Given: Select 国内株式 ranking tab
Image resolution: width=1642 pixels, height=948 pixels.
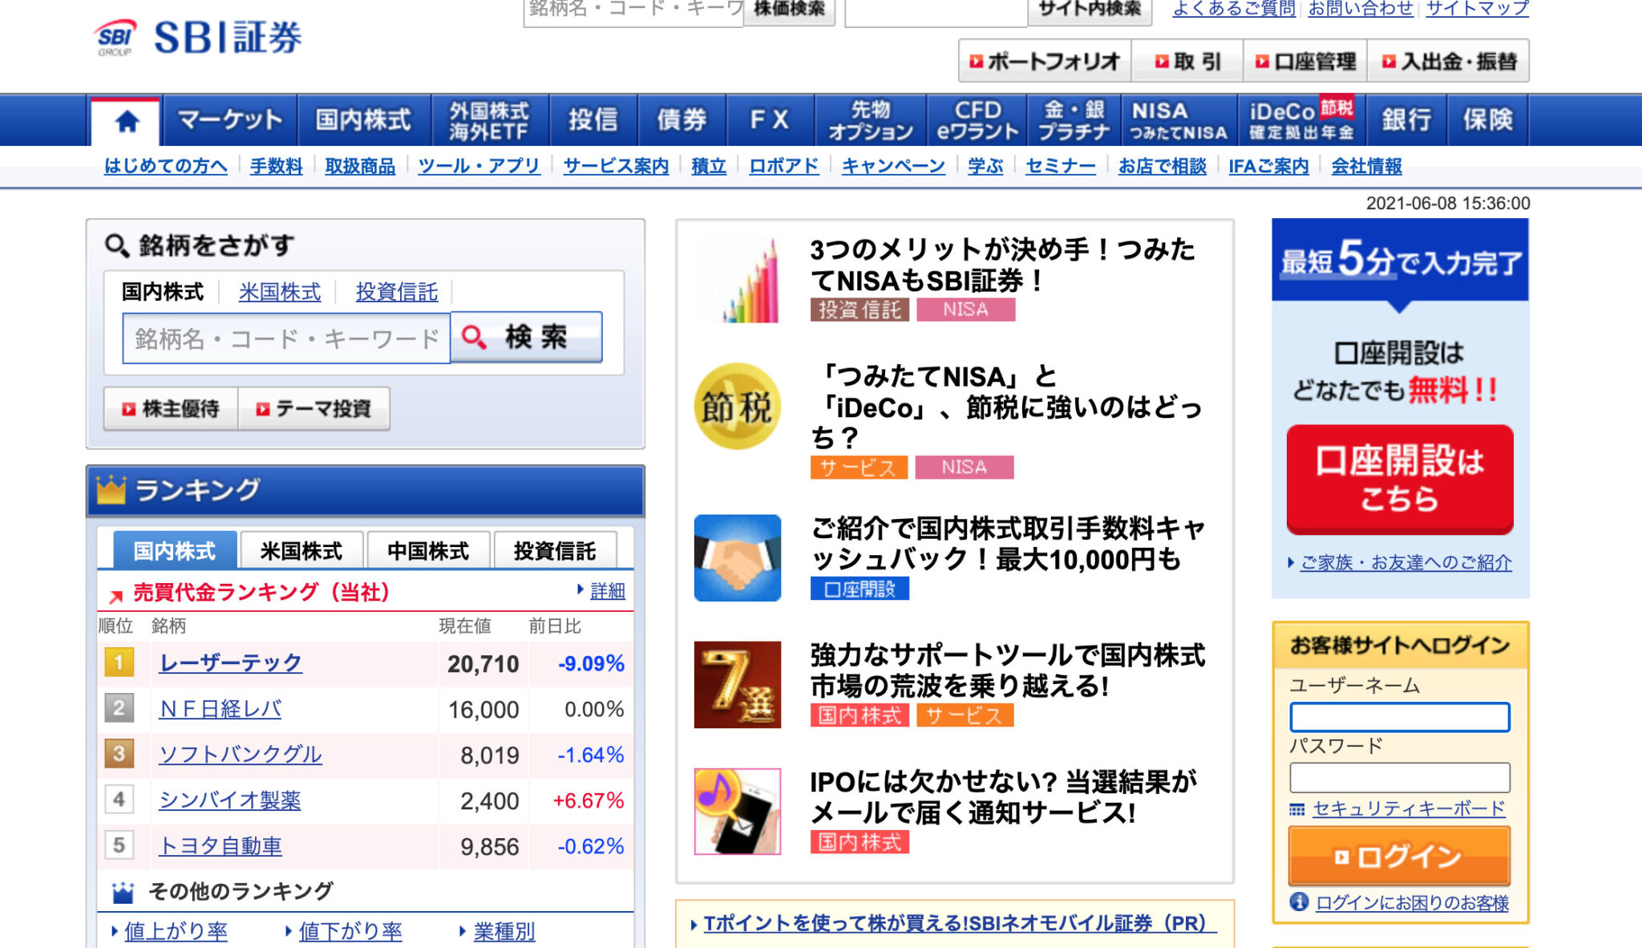Looking at the screenshot, I should (x=175, y=550).
